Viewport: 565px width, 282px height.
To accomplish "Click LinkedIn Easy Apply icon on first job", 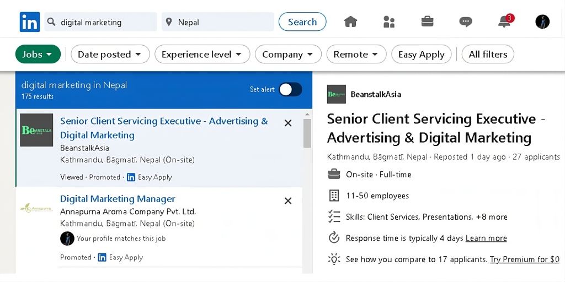I will (x=131, y=177).
